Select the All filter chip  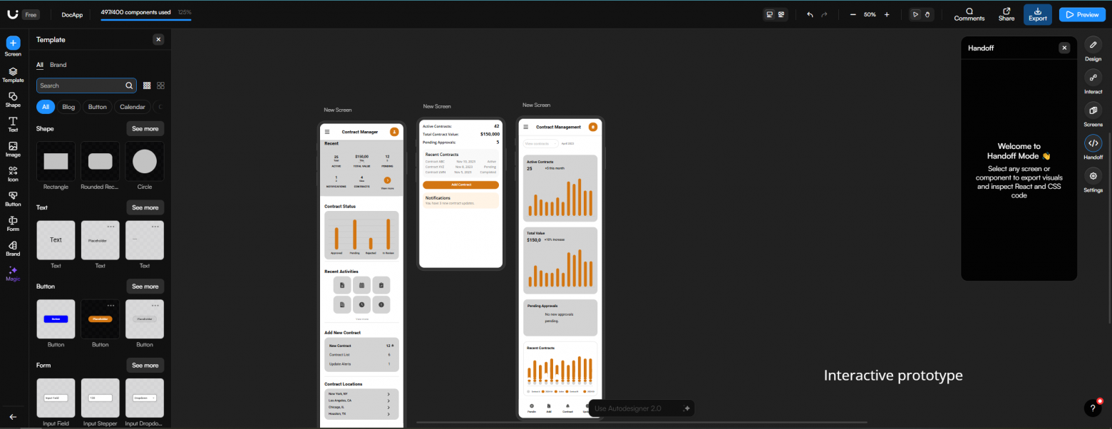pos(46,107)
